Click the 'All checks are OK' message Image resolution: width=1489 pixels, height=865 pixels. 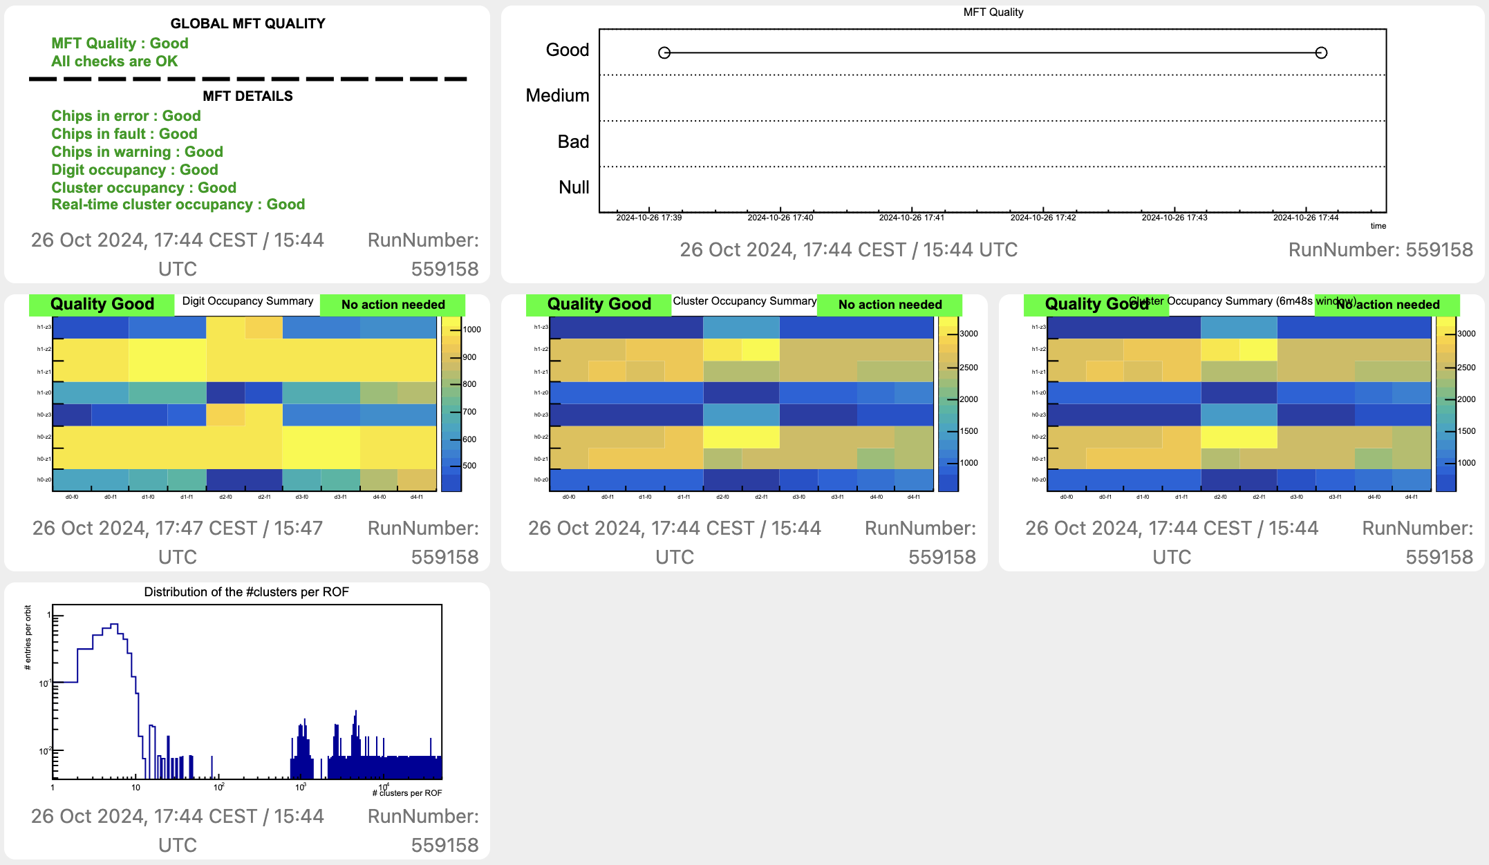pyautogui.click(x=114, y=61)
